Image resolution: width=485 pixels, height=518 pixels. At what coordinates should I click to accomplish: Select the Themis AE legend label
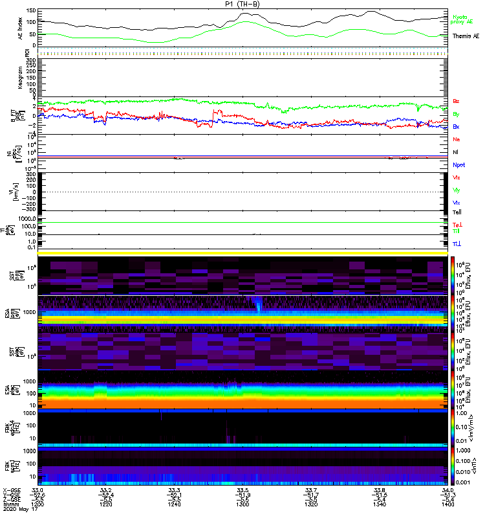click(466, 36)
